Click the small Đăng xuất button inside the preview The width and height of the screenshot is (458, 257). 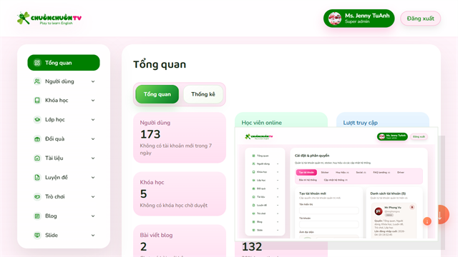point(419,136)
